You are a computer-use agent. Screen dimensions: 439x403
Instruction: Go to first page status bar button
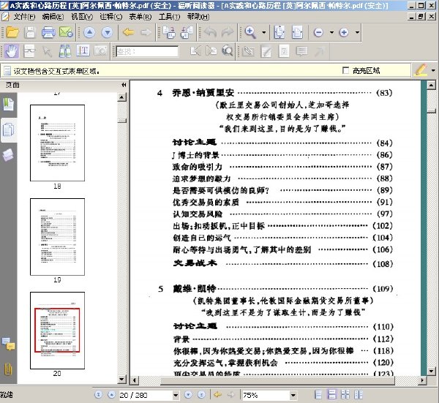tap(98, 395)
